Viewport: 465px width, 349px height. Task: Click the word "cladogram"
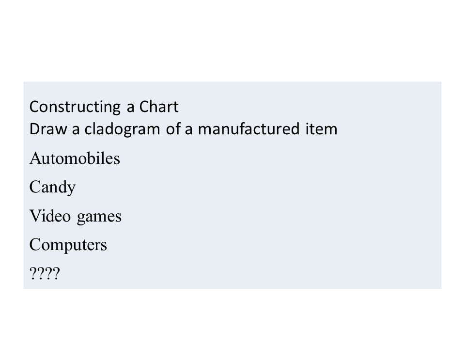tap(122, 129)
